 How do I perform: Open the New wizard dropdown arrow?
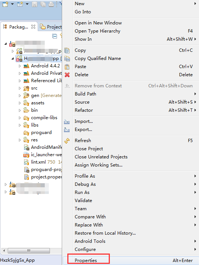[12, 4]
